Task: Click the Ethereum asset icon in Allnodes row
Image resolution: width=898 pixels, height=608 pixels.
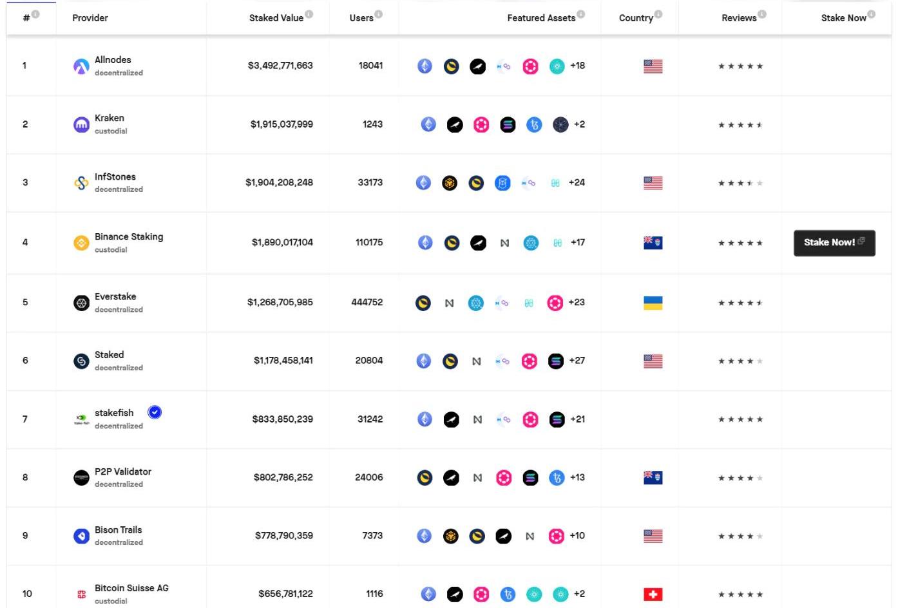Action: (x=425, y=66)
